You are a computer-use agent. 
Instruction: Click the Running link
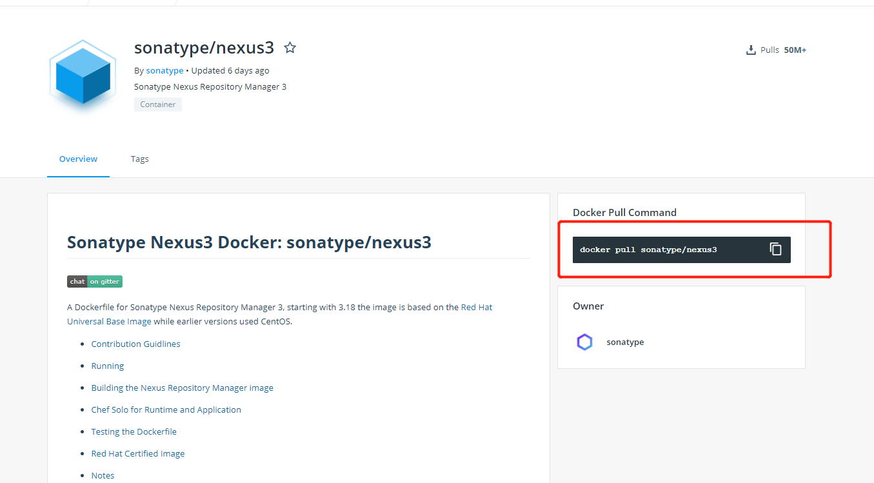107,366
